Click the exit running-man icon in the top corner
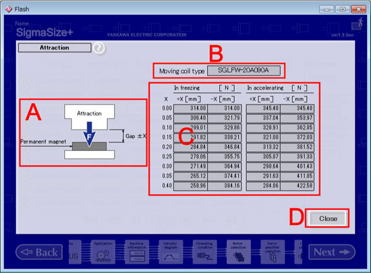This screenshot has width=371, height=273. click(x=358, y=24)
